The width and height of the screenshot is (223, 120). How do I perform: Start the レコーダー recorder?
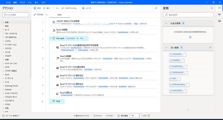tap(87, 8)
